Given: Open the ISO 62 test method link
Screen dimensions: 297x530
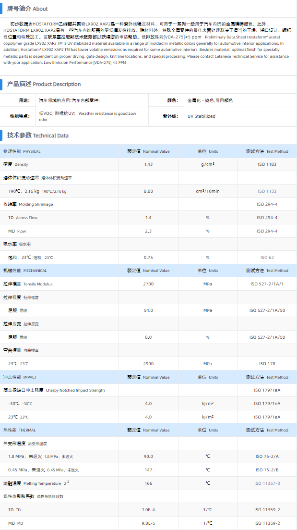Looking at the screenshot, I should [x=267, y=258].
